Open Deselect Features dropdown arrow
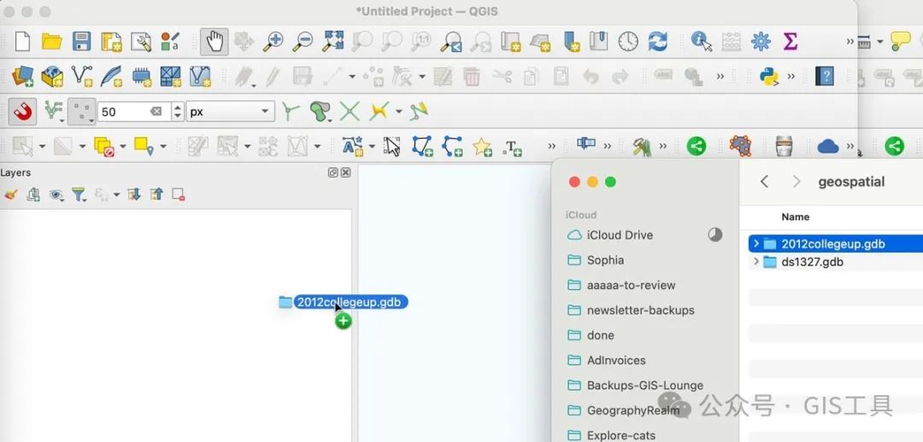The image size is (923, 442). (122, 146)
